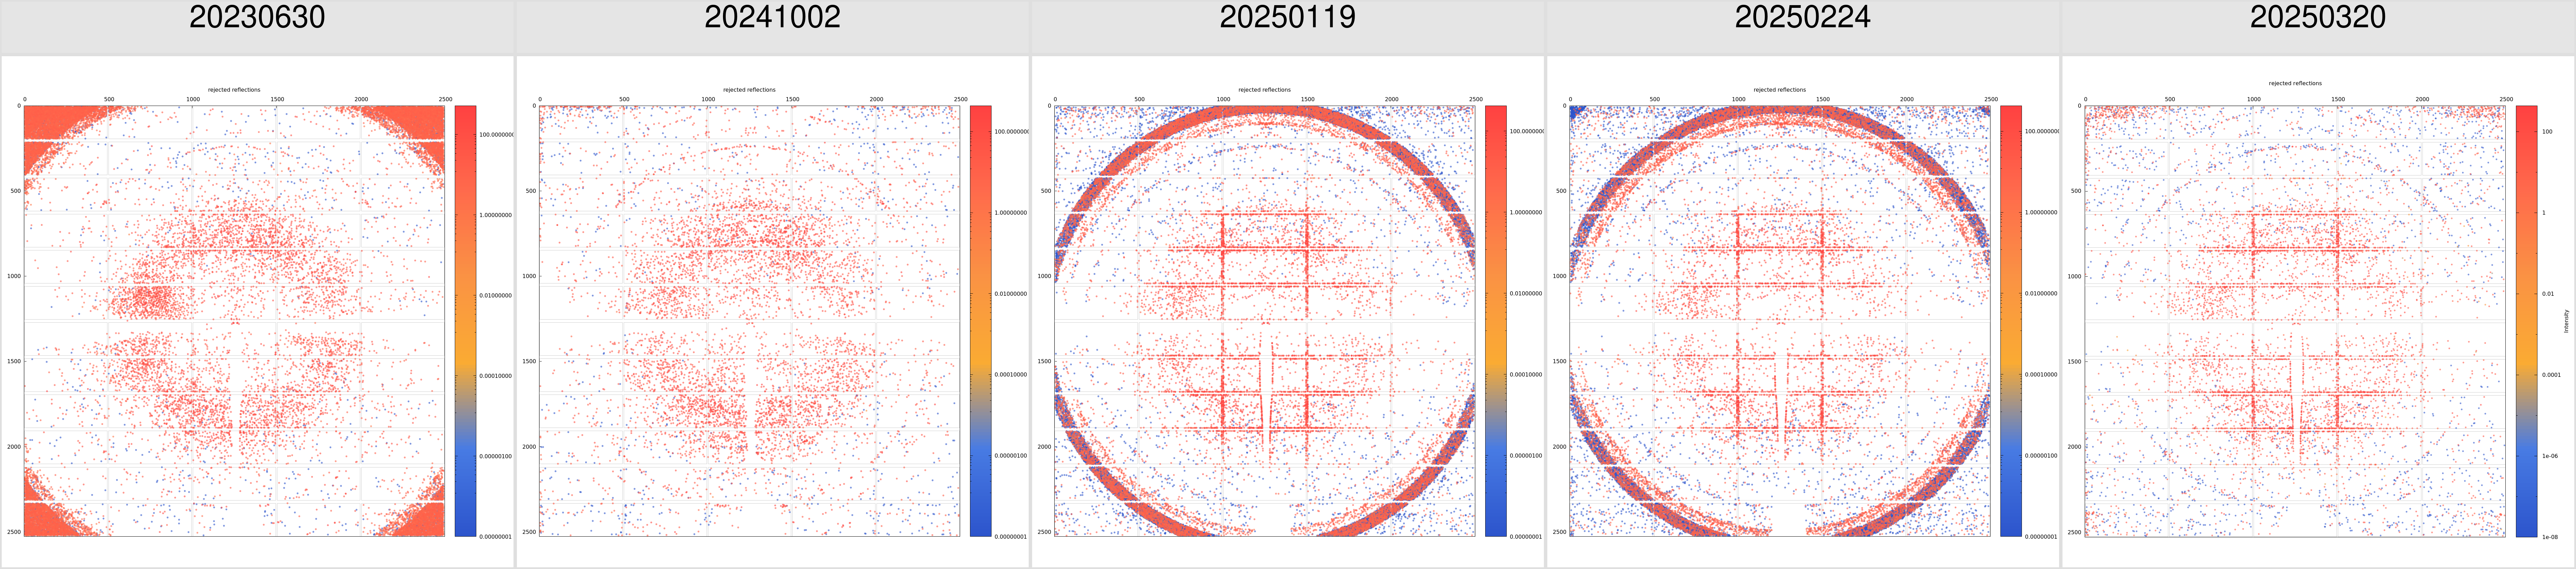Click the '1e-06' color bar tick label

click(2550, 456)
